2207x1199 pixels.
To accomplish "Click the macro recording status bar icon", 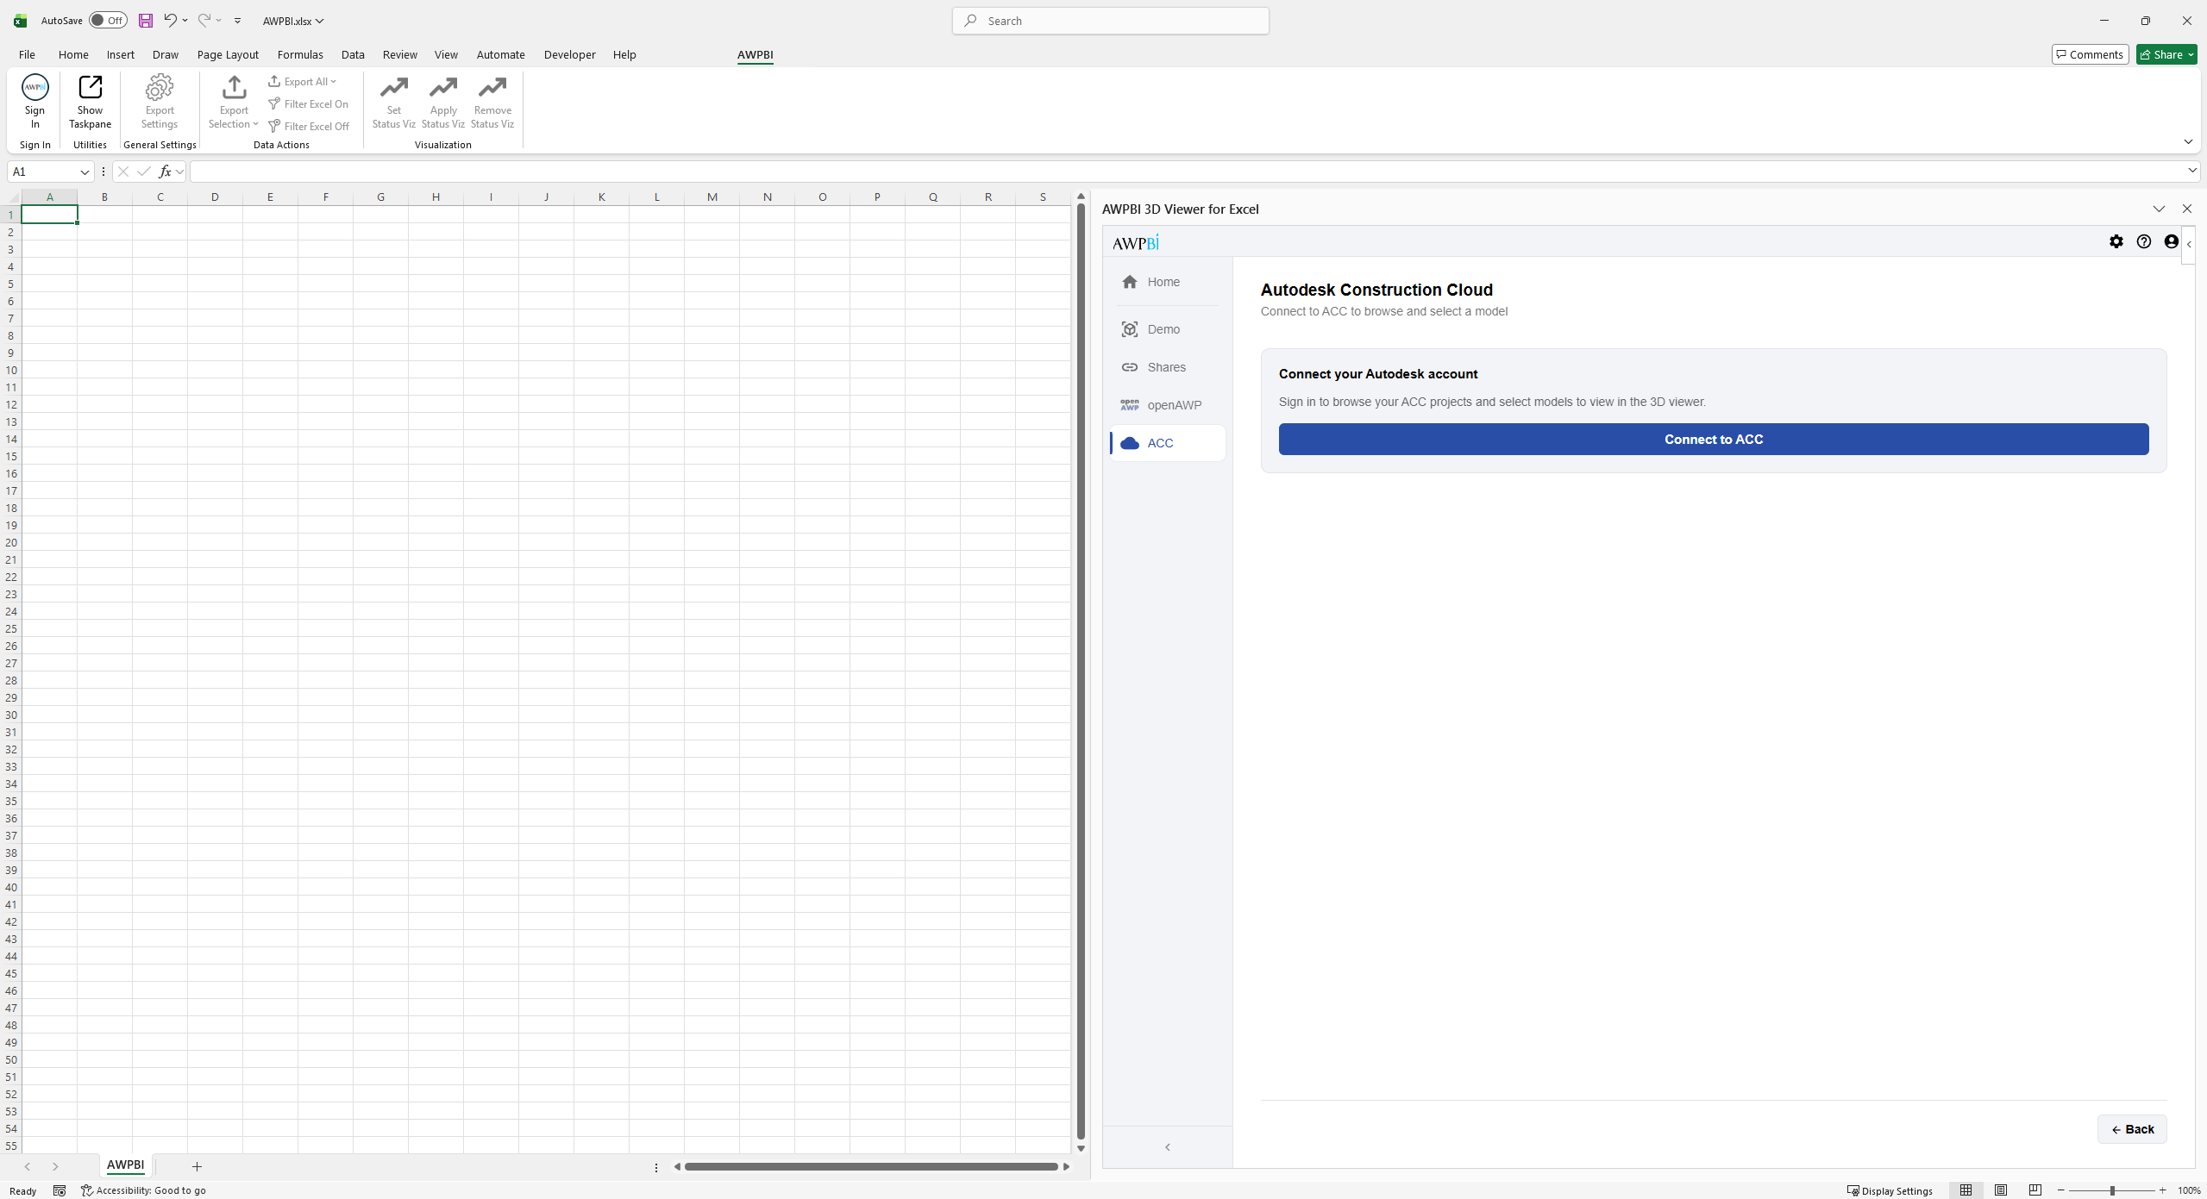I will 60,1190.
